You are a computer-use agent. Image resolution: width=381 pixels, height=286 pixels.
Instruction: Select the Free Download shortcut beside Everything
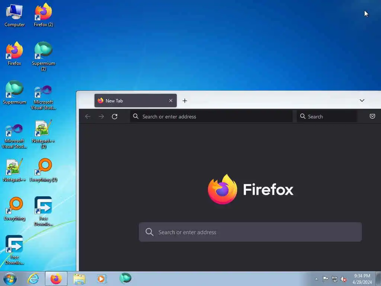43,212
